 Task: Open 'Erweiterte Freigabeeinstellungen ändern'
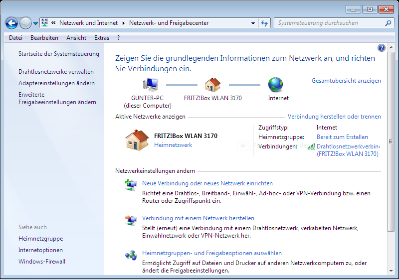pos(57,98)
